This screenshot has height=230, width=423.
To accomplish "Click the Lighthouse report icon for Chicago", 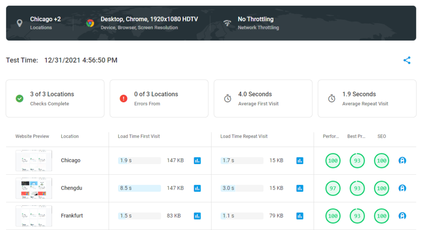I will point(402,160).
